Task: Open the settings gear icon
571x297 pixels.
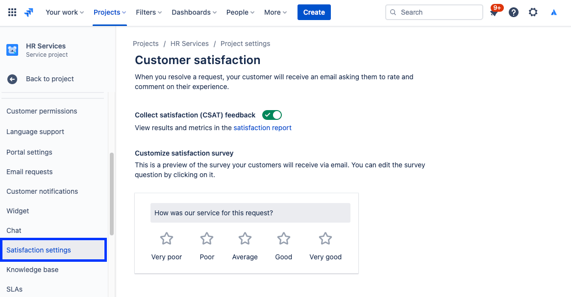Action: [x=533, y=12]
